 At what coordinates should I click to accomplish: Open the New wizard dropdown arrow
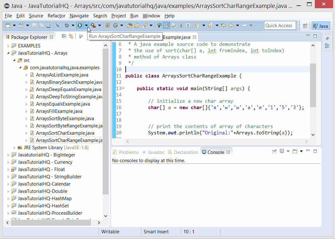pos(14,26)
